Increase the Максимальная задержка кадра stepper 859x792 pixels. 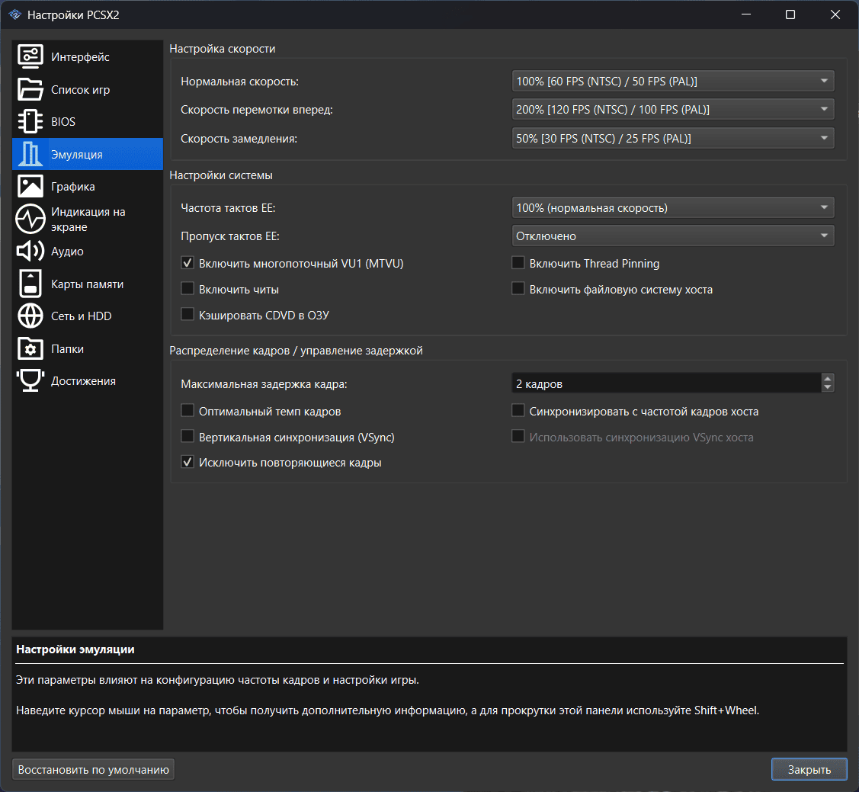pos(827,379)
